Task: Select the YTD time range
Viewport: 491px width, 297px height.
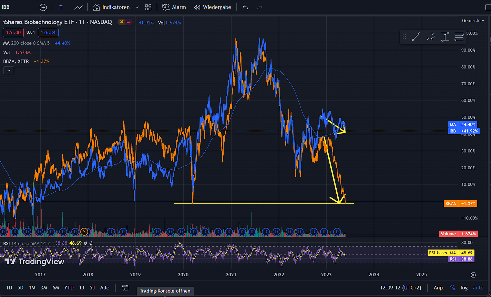Action: 69,288
